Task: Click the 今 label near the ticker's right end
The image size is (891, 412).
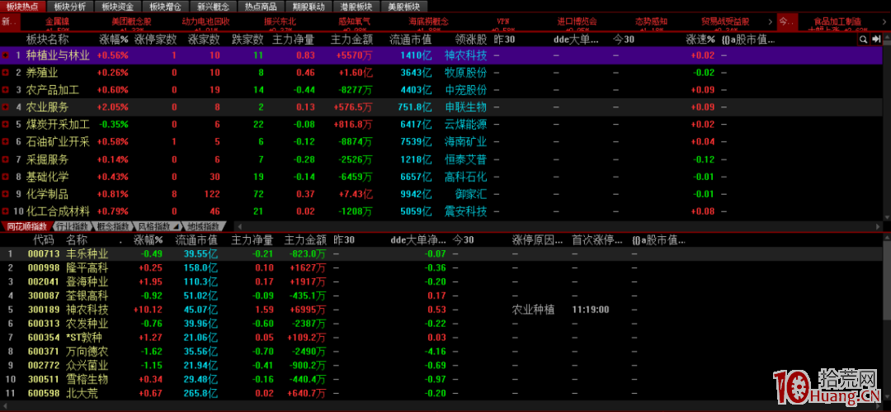Action: [x=786, y=21]
